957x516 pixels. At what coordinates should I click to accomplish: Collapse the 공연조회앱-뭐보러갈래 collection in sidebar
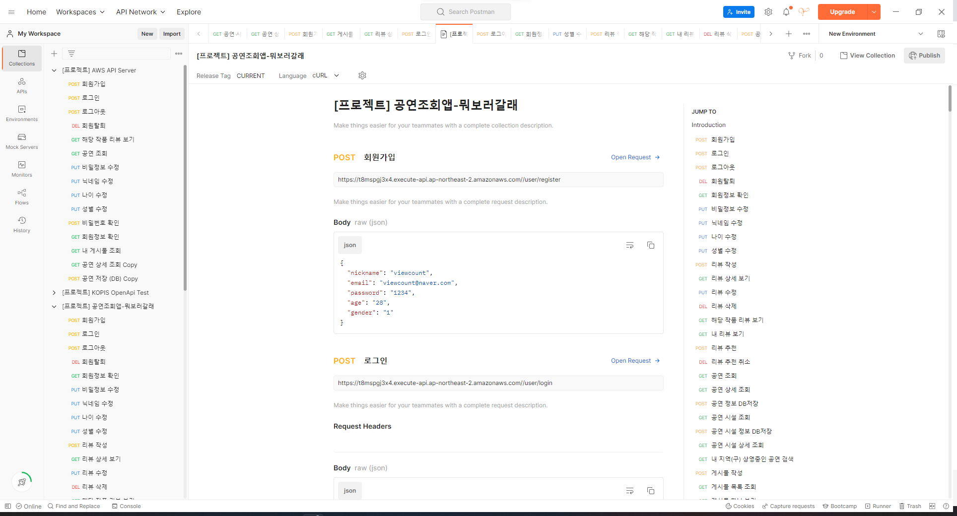point(54,307)
